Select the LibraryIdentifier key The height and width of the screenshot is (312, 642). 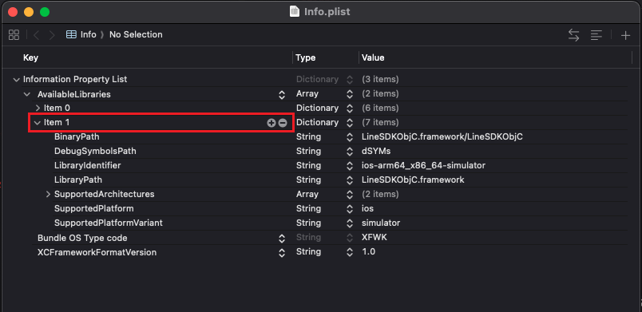[88, 166]
